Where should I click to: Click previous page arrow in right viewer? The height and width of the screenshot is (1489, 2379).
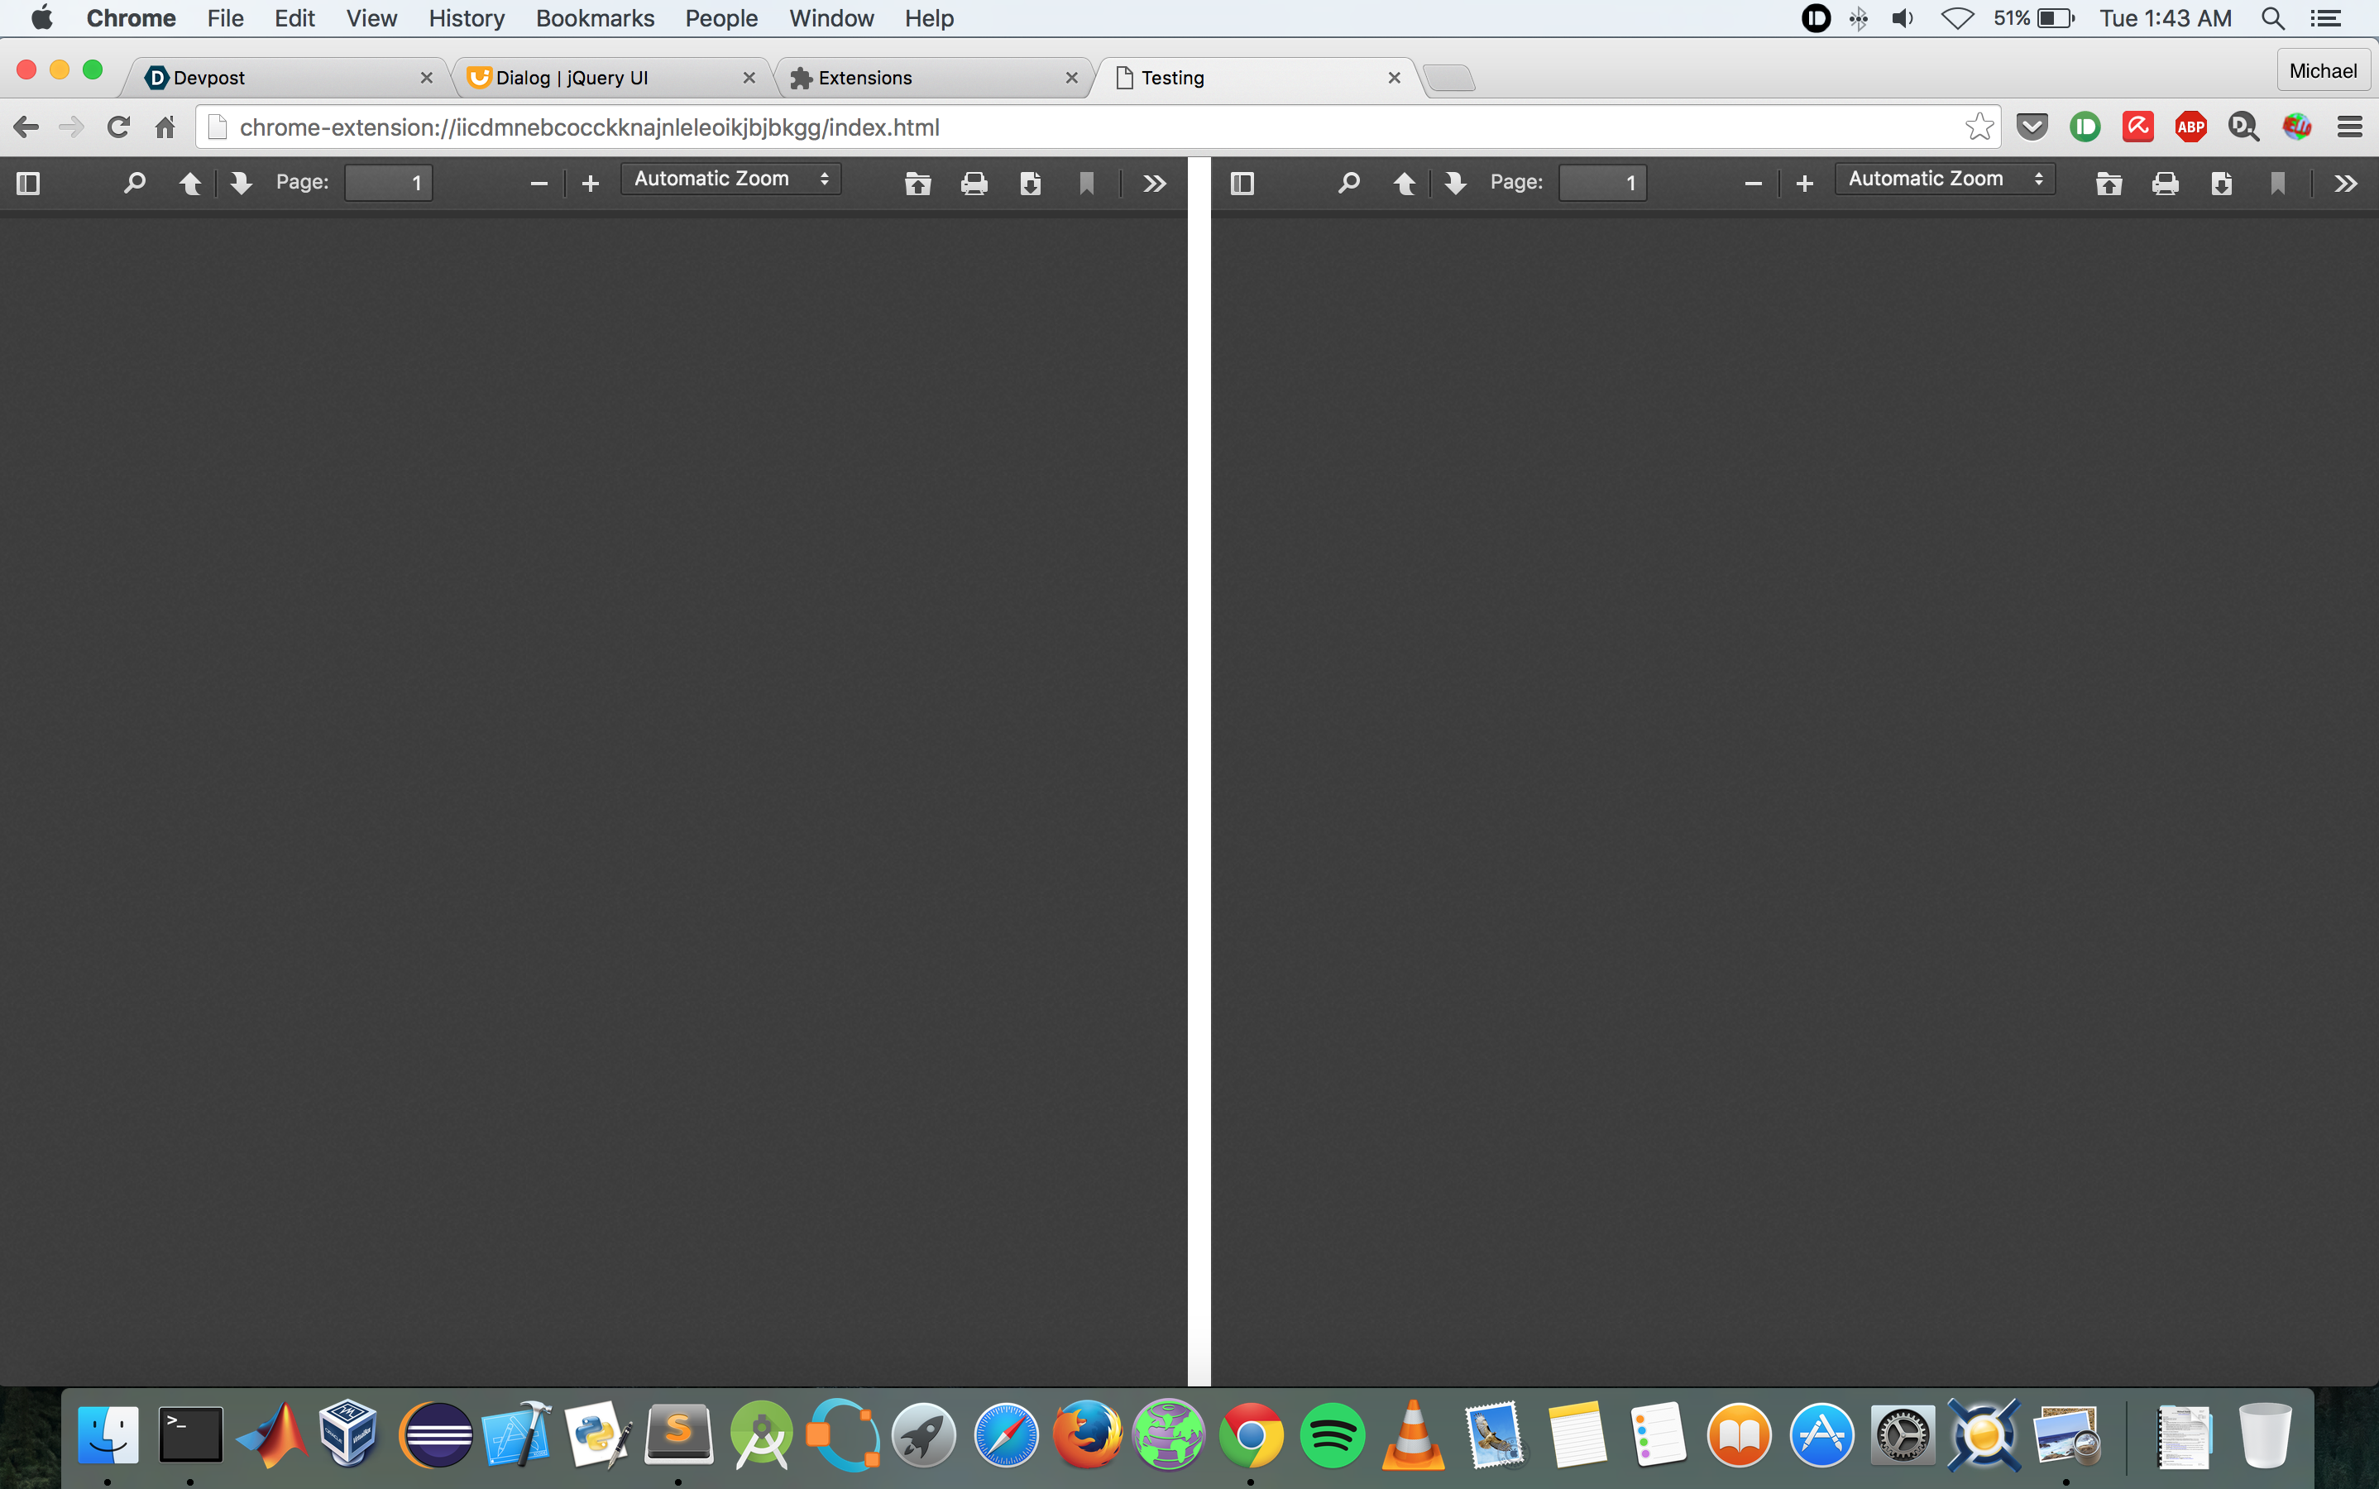click(1405, 183)
